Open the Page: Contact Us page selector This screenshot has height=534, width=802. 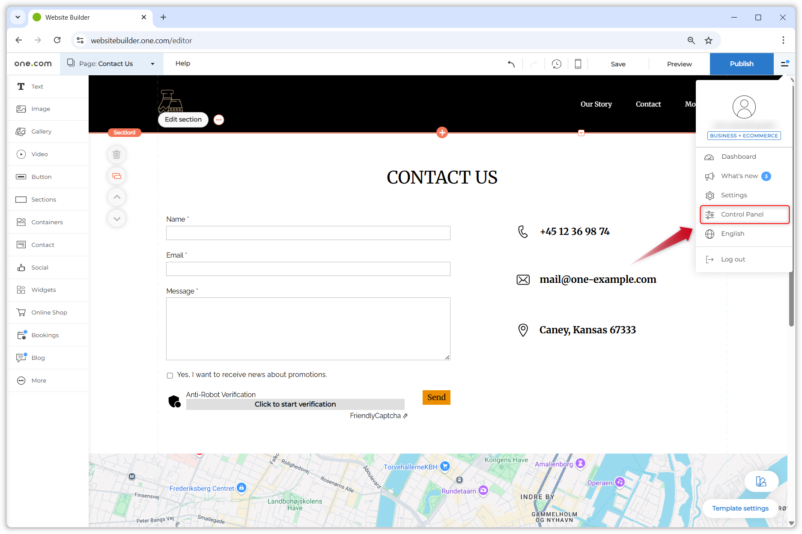(110, 63)
